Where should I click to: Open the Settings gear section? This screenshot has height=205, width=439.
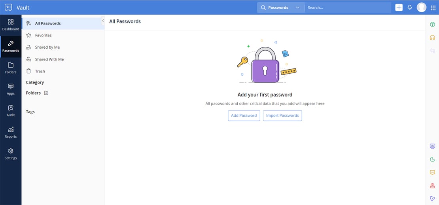pyautogui.click(x=11, y=154)
